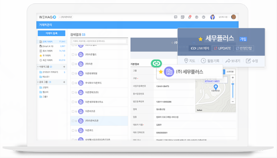This screenshot has height=158, width=277.
Task: Select 주 거래처 starred category
Action: tap(52, 55)
